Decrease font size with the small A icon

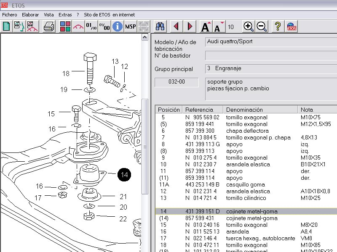[219, 26]
